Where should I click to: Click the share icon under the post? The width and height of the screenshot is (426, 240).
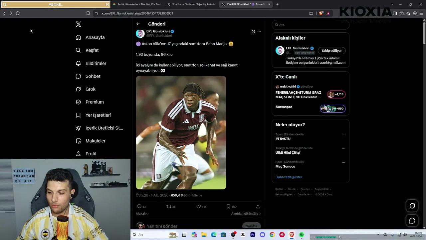(258, 207)
